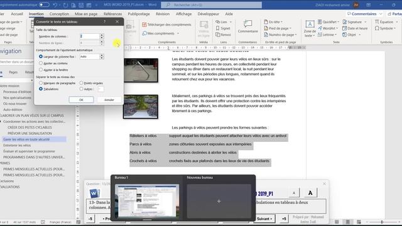
Task: Collapse Coordonner les actions avec les collectivi... heading
Action: coord(1,121)
